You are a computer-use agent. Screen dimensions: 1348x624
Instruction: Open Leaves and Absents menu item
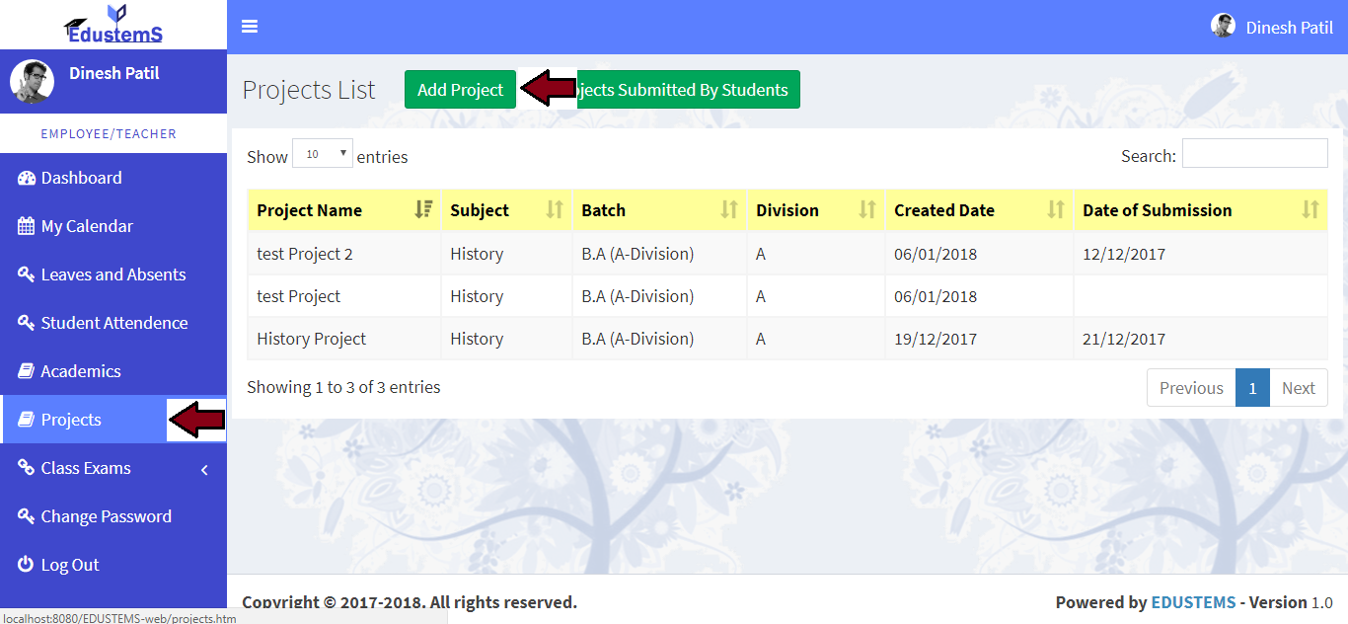click(112, 274)
